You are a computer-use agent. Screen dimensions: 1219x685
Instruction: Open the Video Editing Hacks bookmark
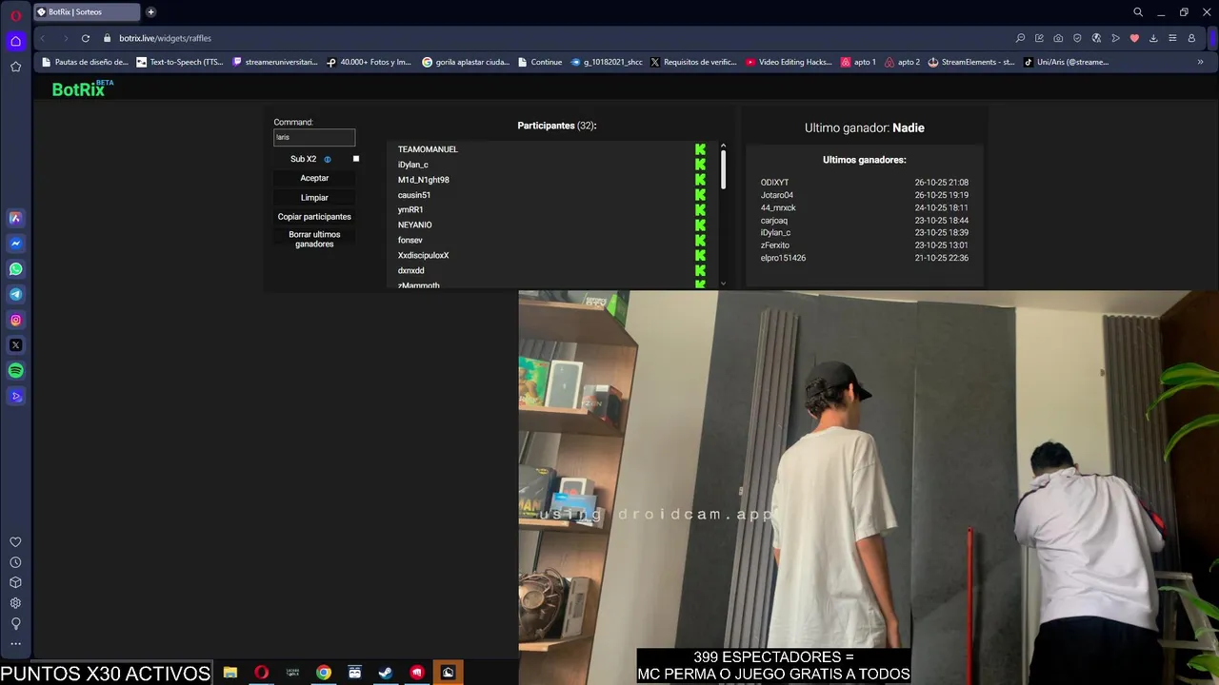point(789,62)
